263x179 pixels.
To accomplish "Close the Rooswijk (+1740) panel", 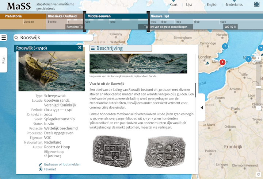I will (x=80, y=47).
